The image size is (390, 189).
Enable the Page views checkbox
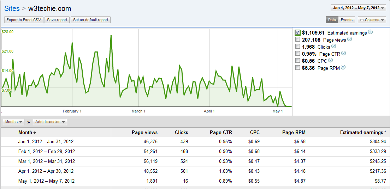point(298,40)
